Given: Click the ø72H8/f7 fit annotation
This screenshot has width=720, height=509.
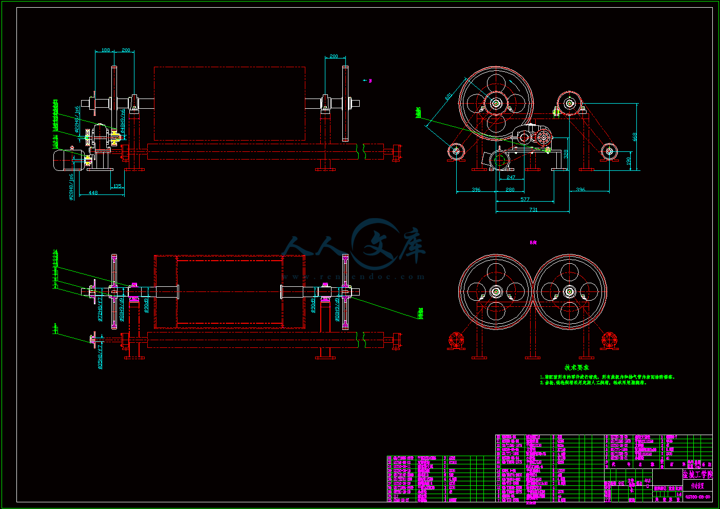Looking at the screenshot, I should pos(100,309).
